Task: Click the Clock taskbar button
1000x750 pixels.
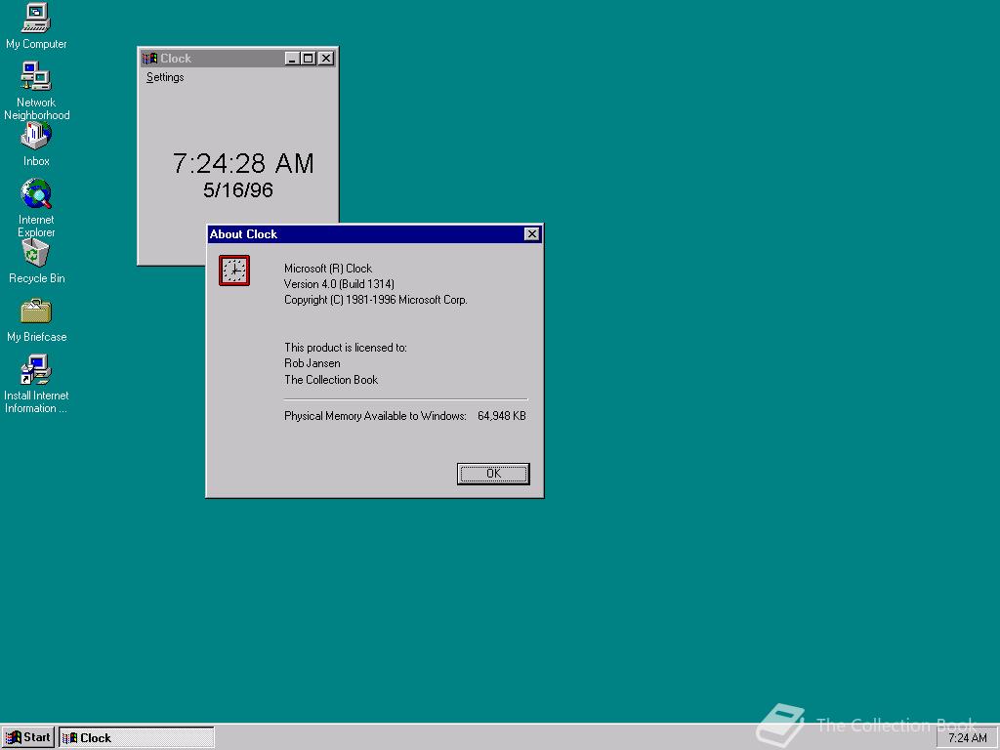Action: [137, 737]
